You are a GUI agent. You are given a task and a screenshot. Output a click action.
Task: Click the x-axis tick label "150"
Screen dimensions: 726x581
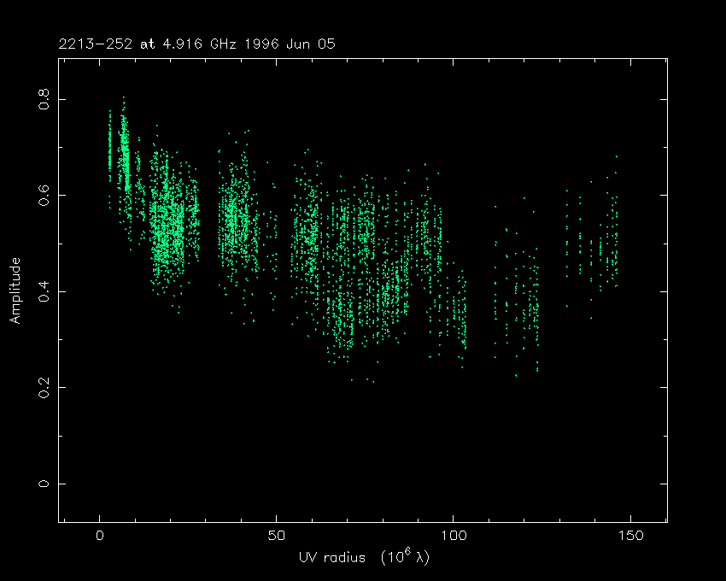coord(630,537)
